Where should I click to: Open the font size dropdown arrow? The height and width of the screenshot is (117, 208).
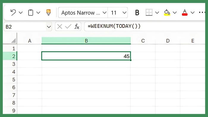[125, 13]
